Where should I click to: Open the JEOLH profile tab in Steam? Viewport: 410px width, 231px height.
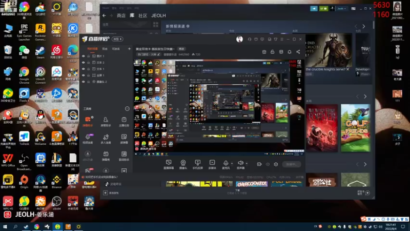[x=158, y=16]
